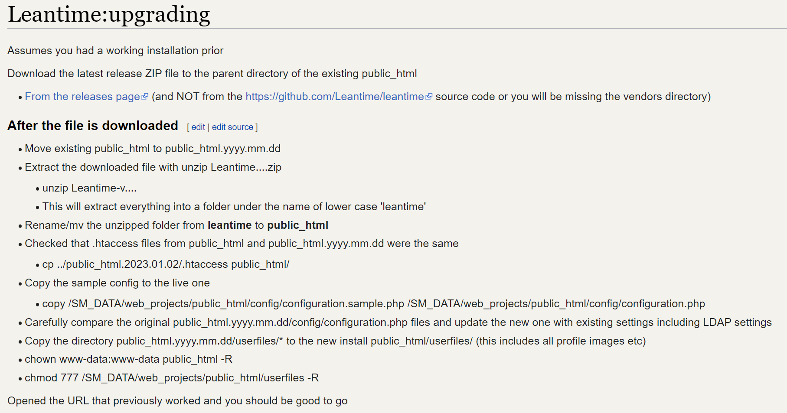Click the cp .htaccess command line
Viewport: 787px width, 413px height.
(x=166, y=264)
